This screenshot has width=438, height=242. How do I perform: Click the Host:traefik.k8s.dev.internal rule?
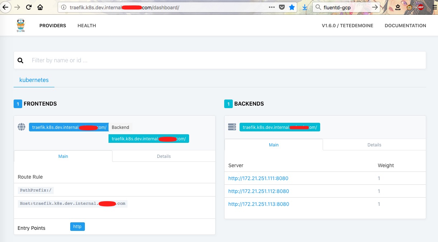coord(73,204)
